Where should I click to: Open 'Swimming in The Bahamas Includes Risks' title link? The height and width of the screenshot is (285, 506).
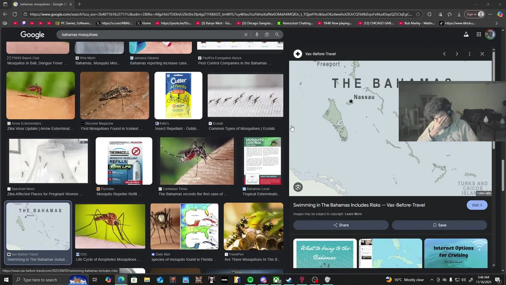coord(359,205)
